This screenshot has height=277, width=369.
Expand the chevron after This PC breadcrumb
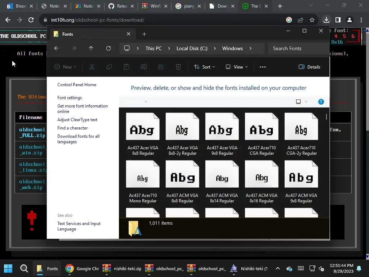[x=169, y=48]
